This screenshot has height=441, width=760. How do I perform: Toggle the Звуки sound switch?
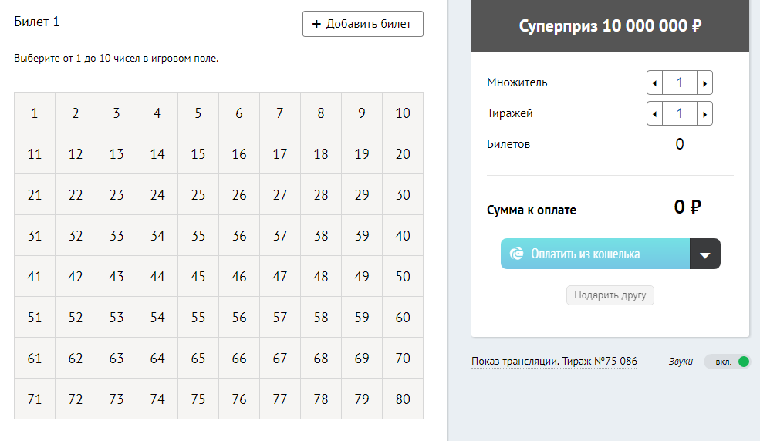[727, 362]
